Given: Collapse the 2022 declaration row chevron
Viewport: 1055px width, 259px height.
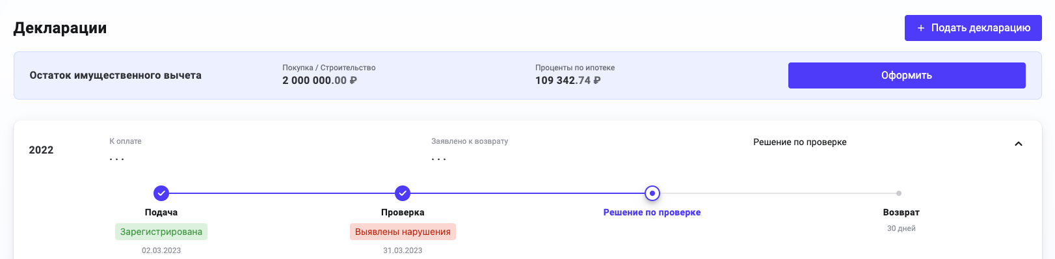Looking at the screenshot, I should [1019, 144].
